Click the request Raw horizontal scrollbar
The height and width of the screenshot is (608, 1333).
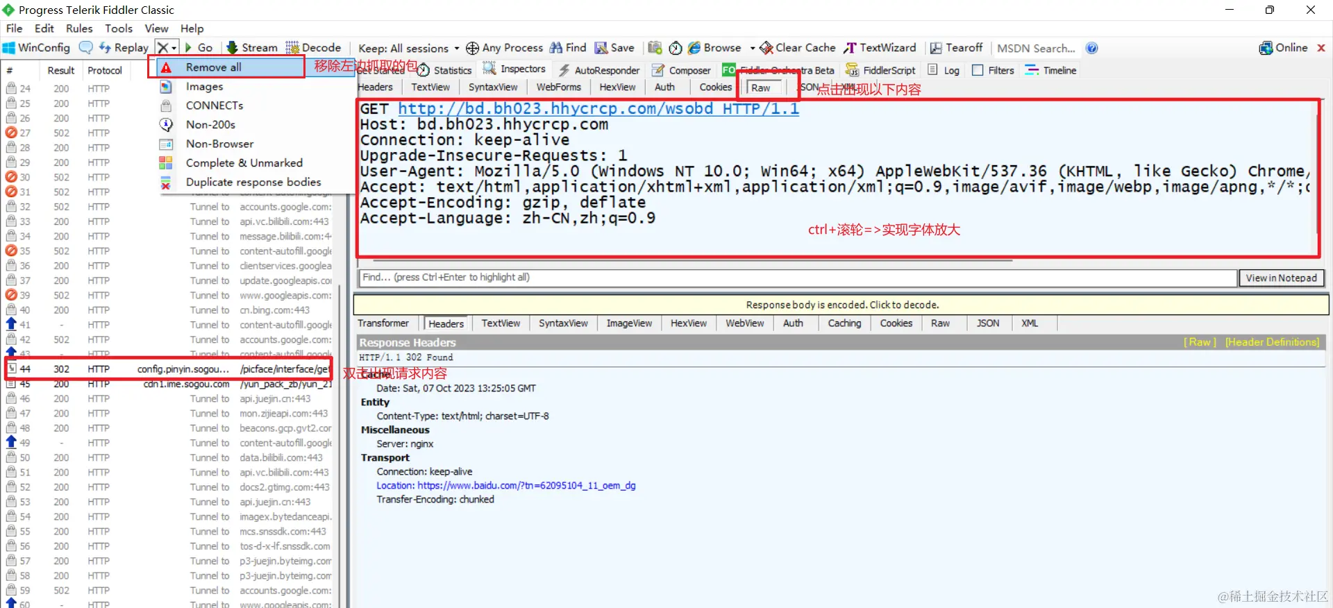692,261
